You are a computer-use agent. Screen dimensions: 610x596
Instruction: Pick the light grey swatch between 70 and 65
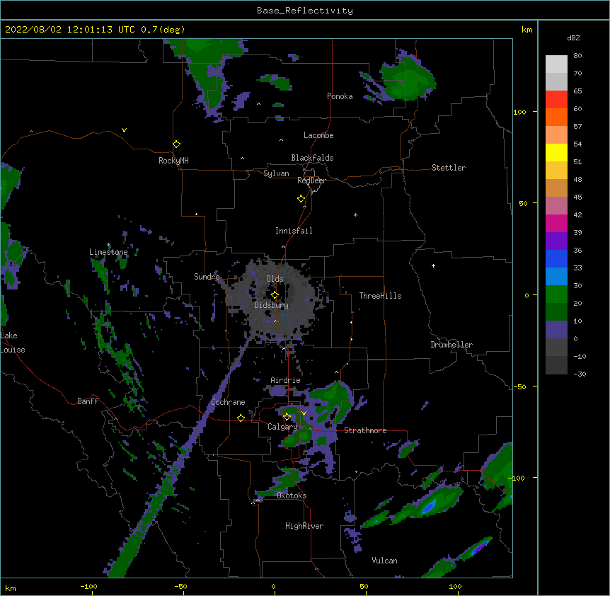click(556, 81)
